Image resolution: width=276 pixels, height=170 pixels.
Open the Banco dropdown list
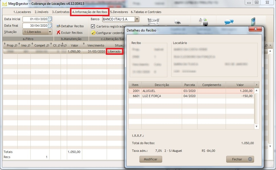click(x=137, y=19)
